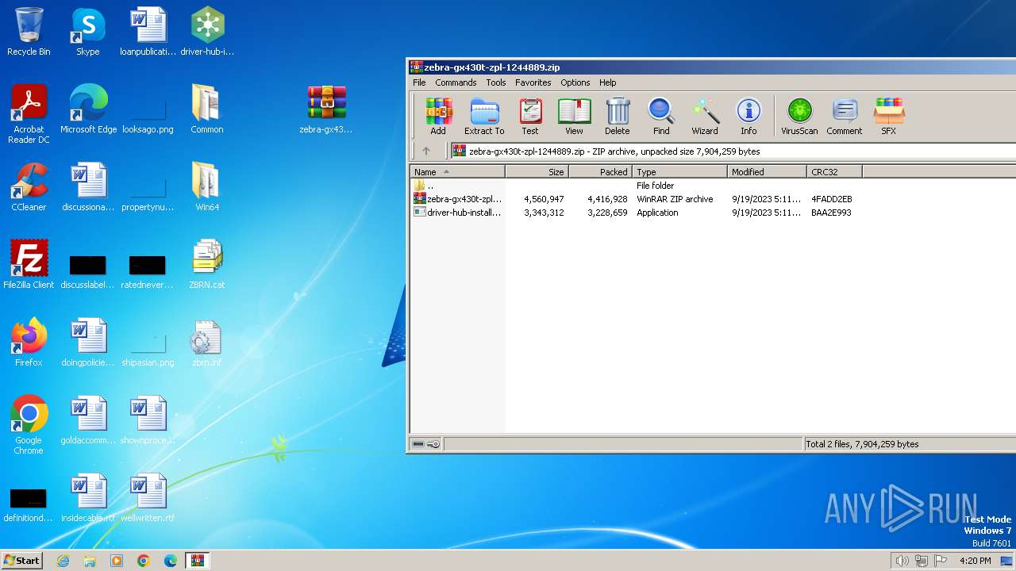This screenshot has width=1016, height=571.
Task: Select the Common folder on desktop
Action: point(206,109)
